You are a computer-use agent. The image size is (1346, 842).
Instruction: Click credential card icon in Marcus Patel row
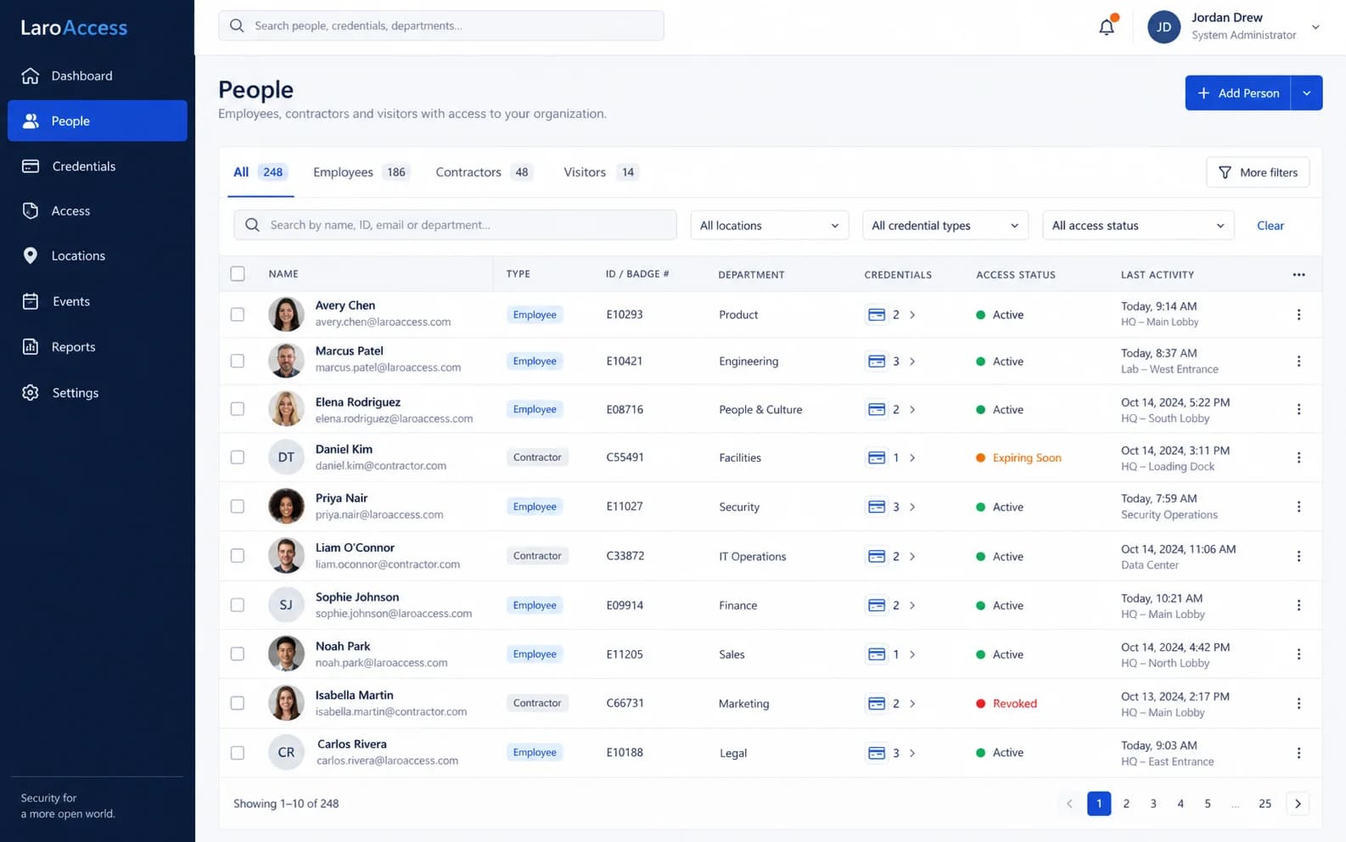pos(877,362)
